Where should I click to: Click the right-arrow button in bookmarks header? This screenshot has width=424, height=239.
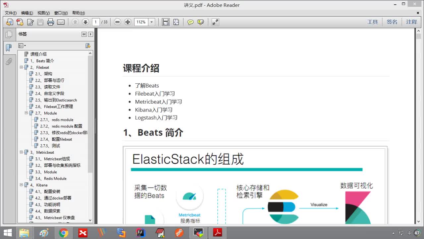[x=90, y=34]
